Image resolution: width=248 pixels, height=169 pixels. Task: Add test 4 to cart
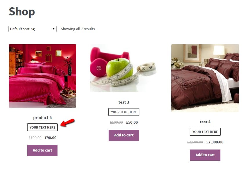coord(205,155)
